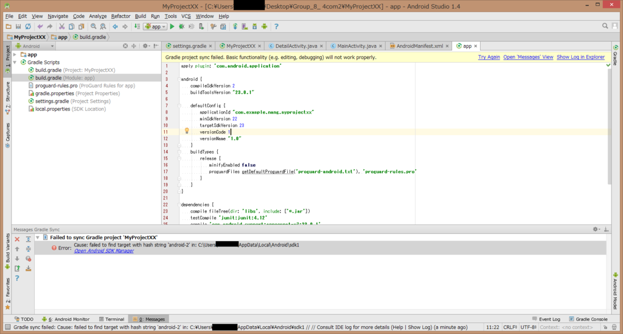Open the Build menu
The height and width of the screenshot is (334, 623).
click(141, 16)
